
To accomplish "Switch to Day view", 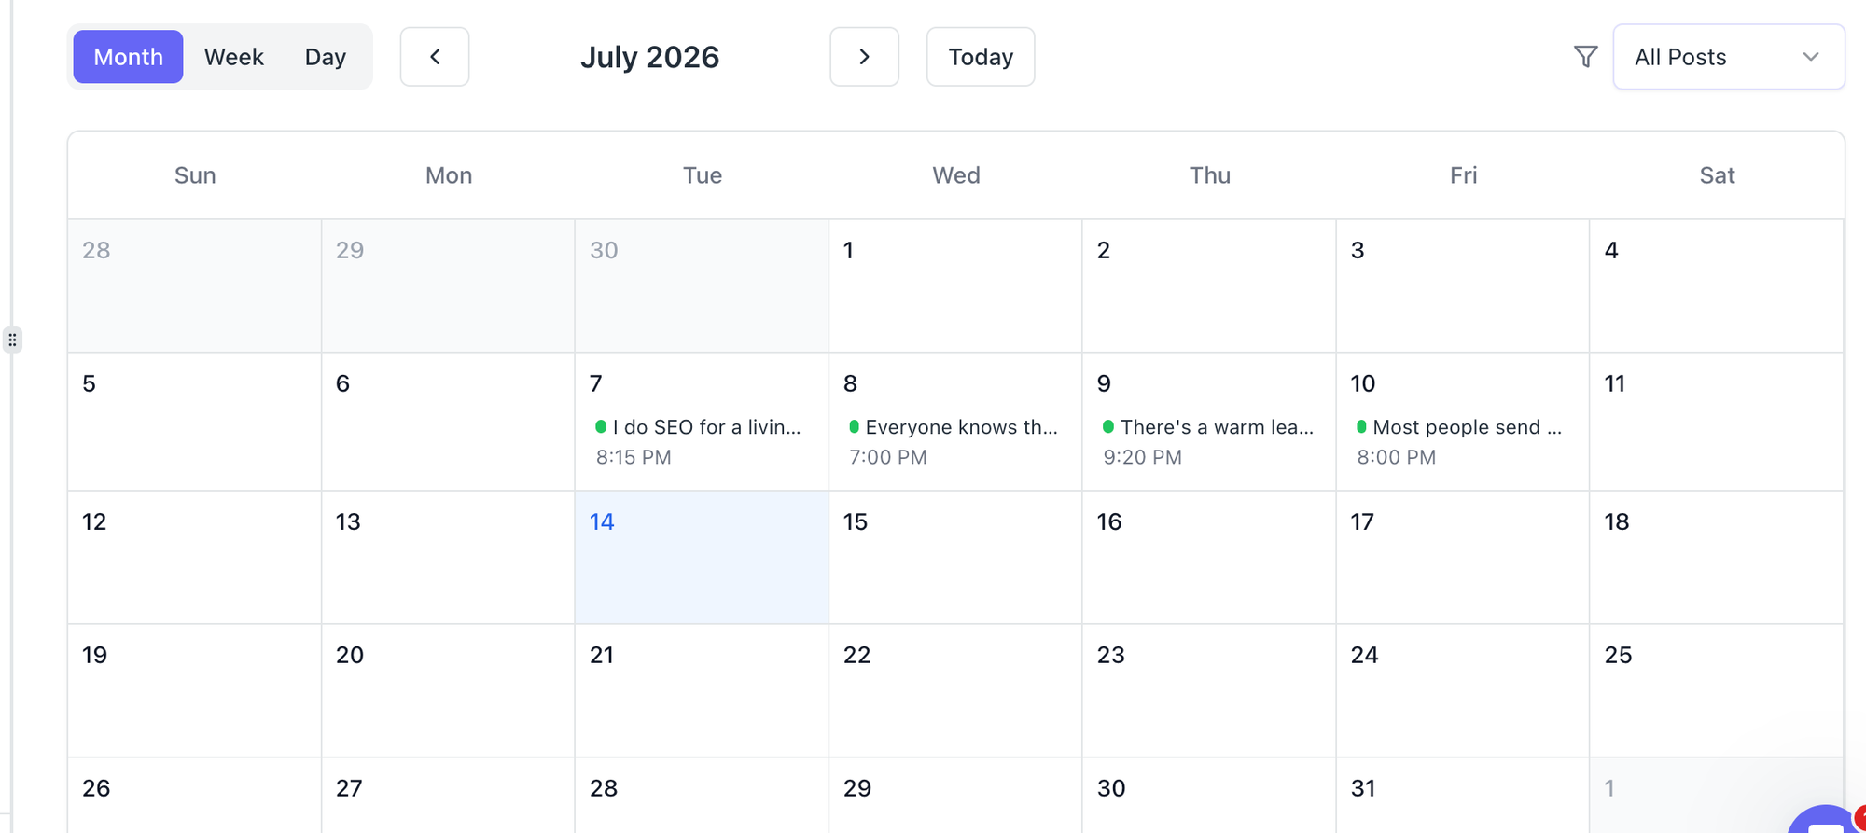I will click(x=325, y=57).
